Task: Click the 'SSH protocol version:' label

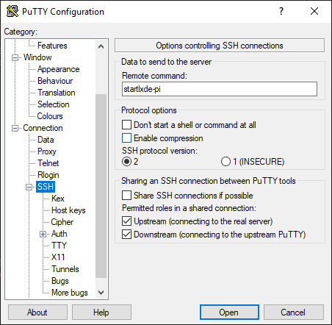Action: [x=159, y=151]
